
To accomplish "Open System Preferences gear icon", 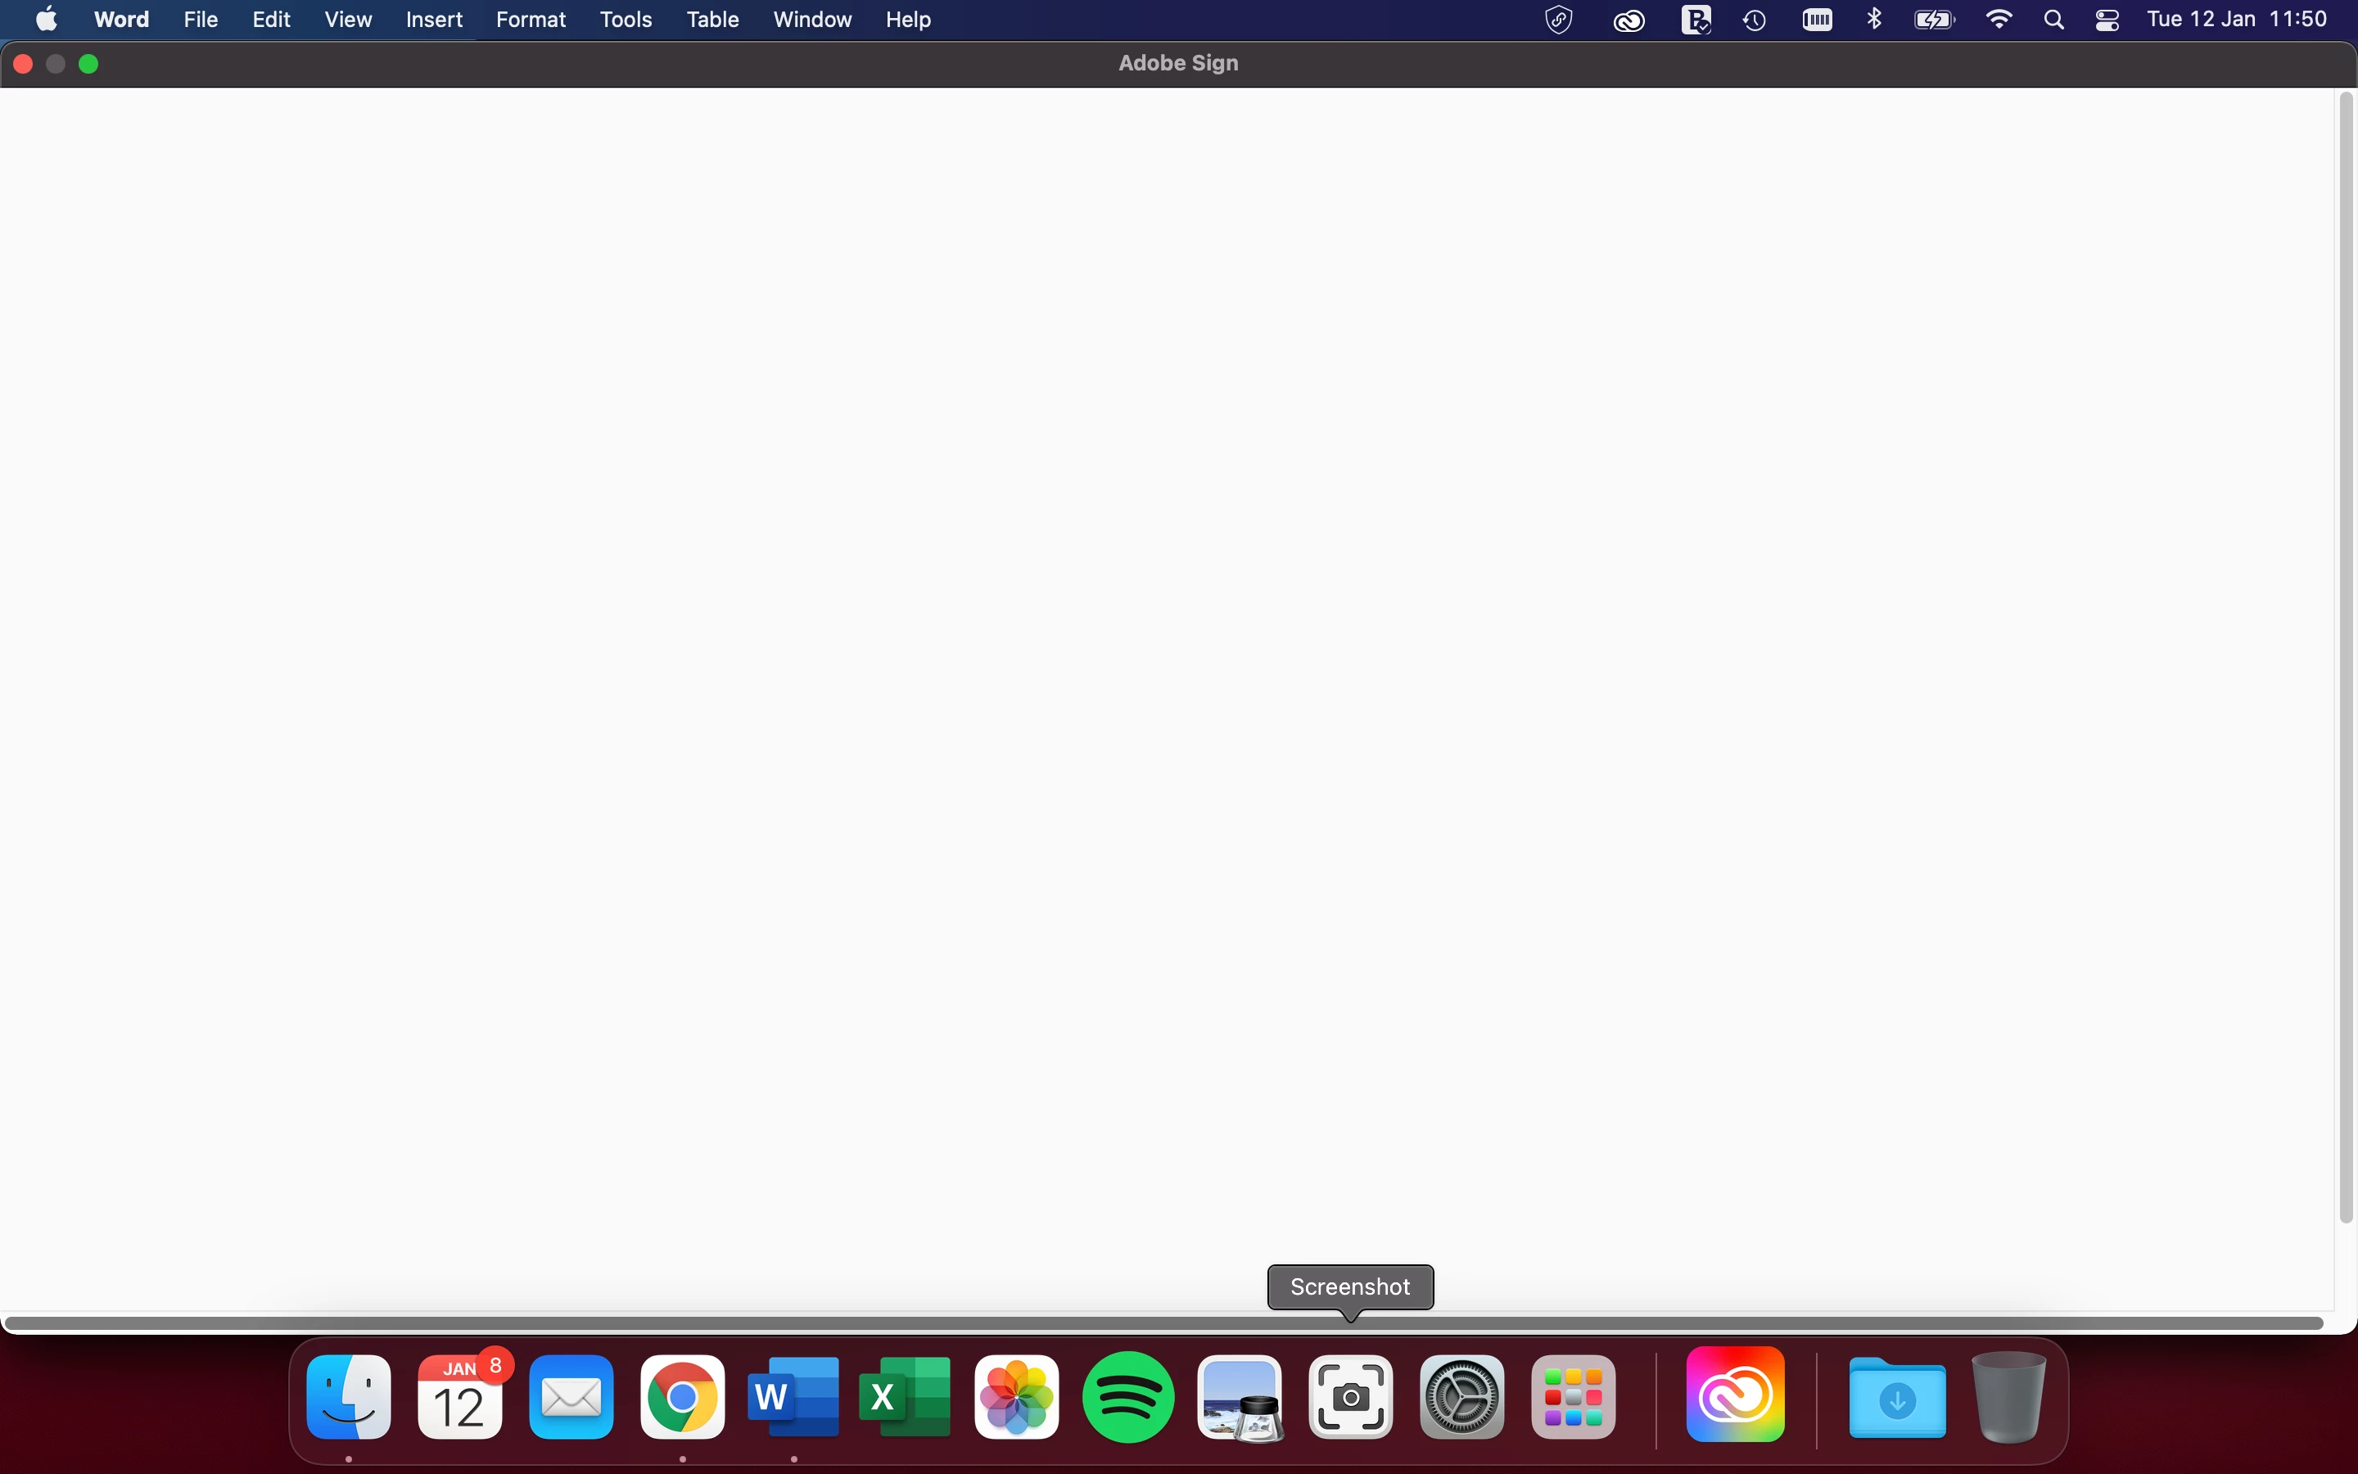I will (1461, 1398).
